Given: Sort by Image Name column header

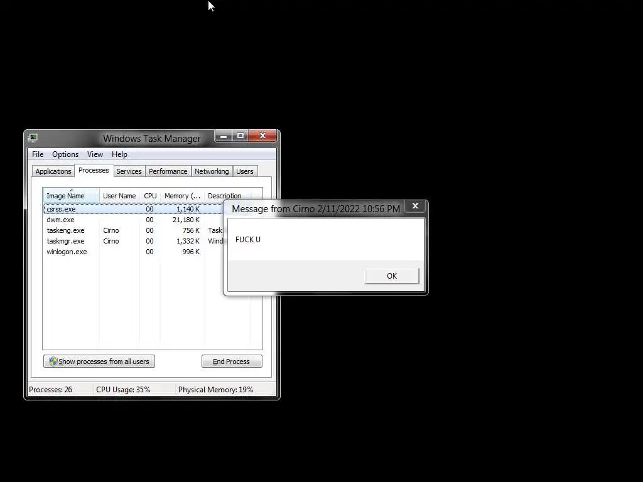Looking at the screenshot, I should click(71, 196).
